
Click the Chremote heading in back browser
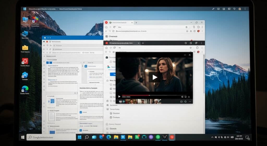coord(113,36)
